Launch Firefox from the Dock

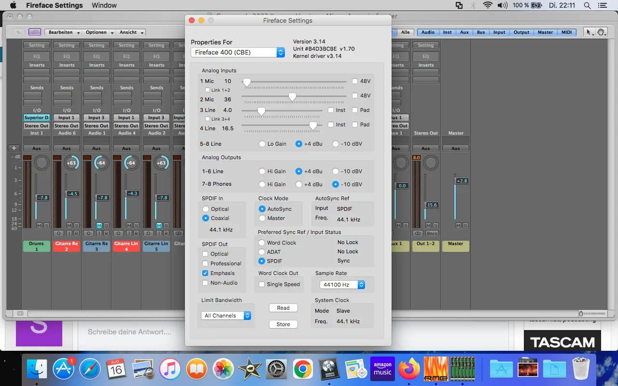point(409,369)
